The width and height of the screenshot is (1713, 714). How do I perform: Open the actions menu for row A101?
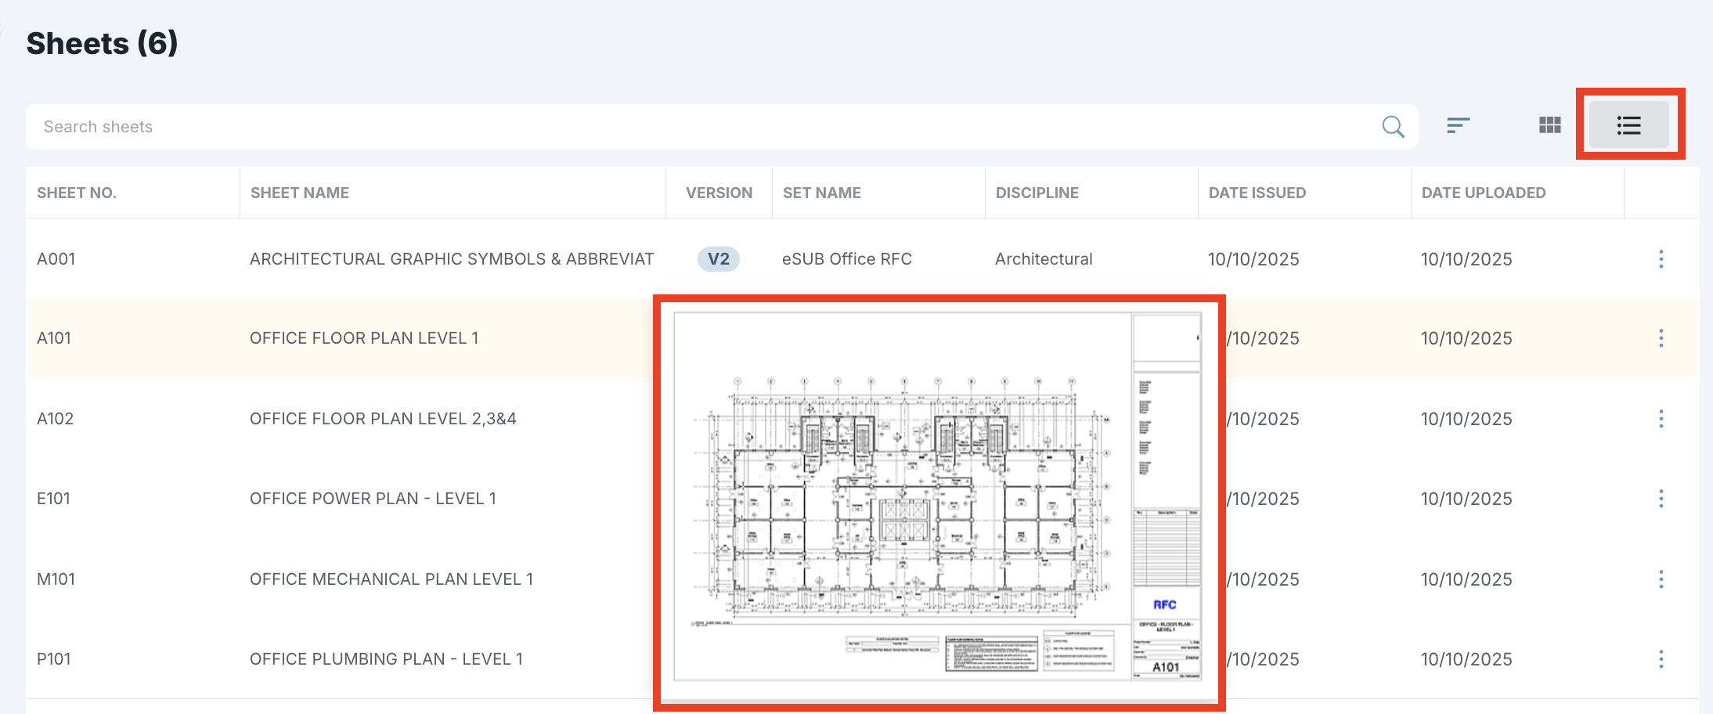point(1661,338)
